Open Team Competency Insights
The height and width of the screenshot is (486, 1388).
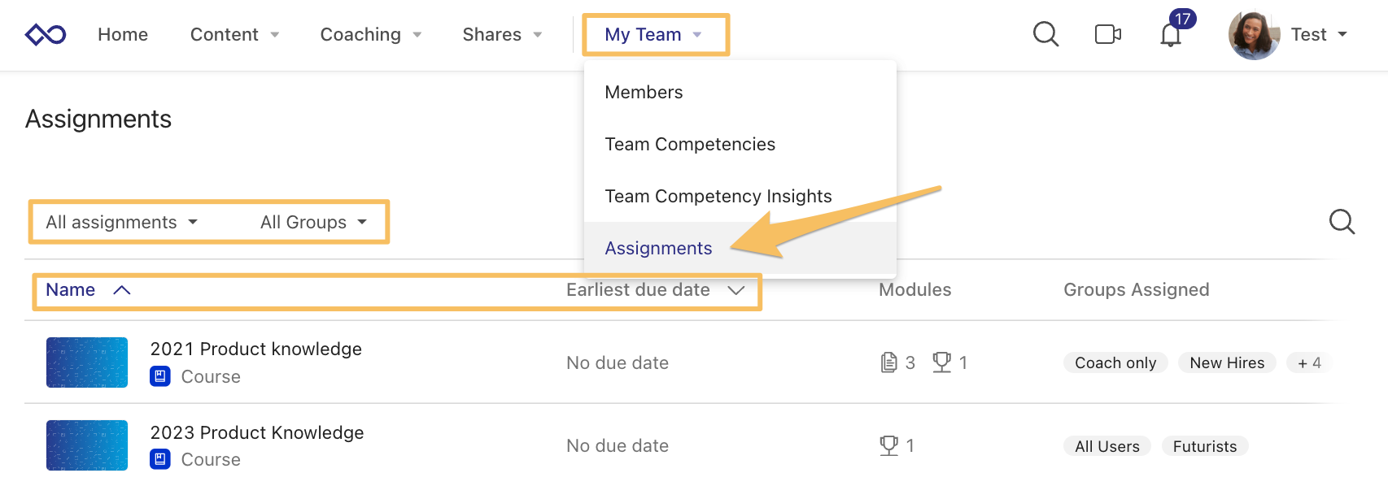pyautogui.click(x=718, y=196)
